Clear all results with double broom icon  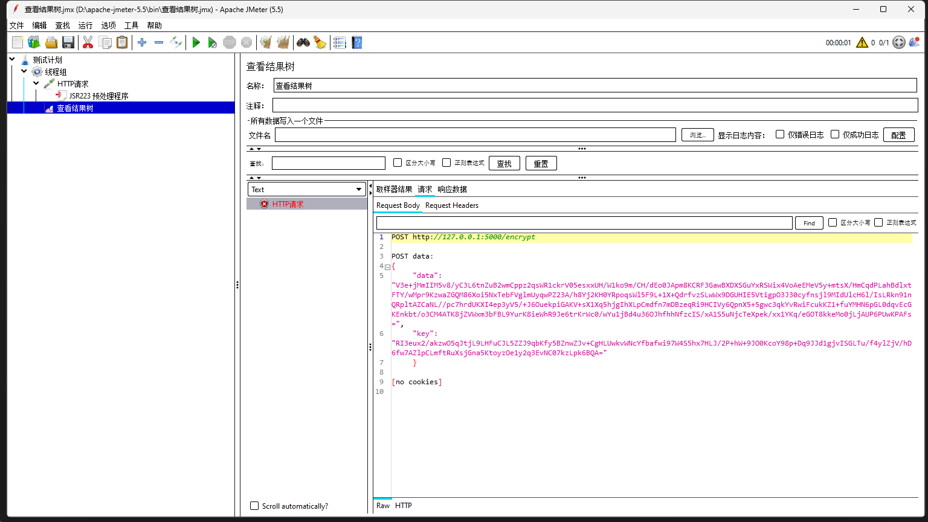pos(283,42)
